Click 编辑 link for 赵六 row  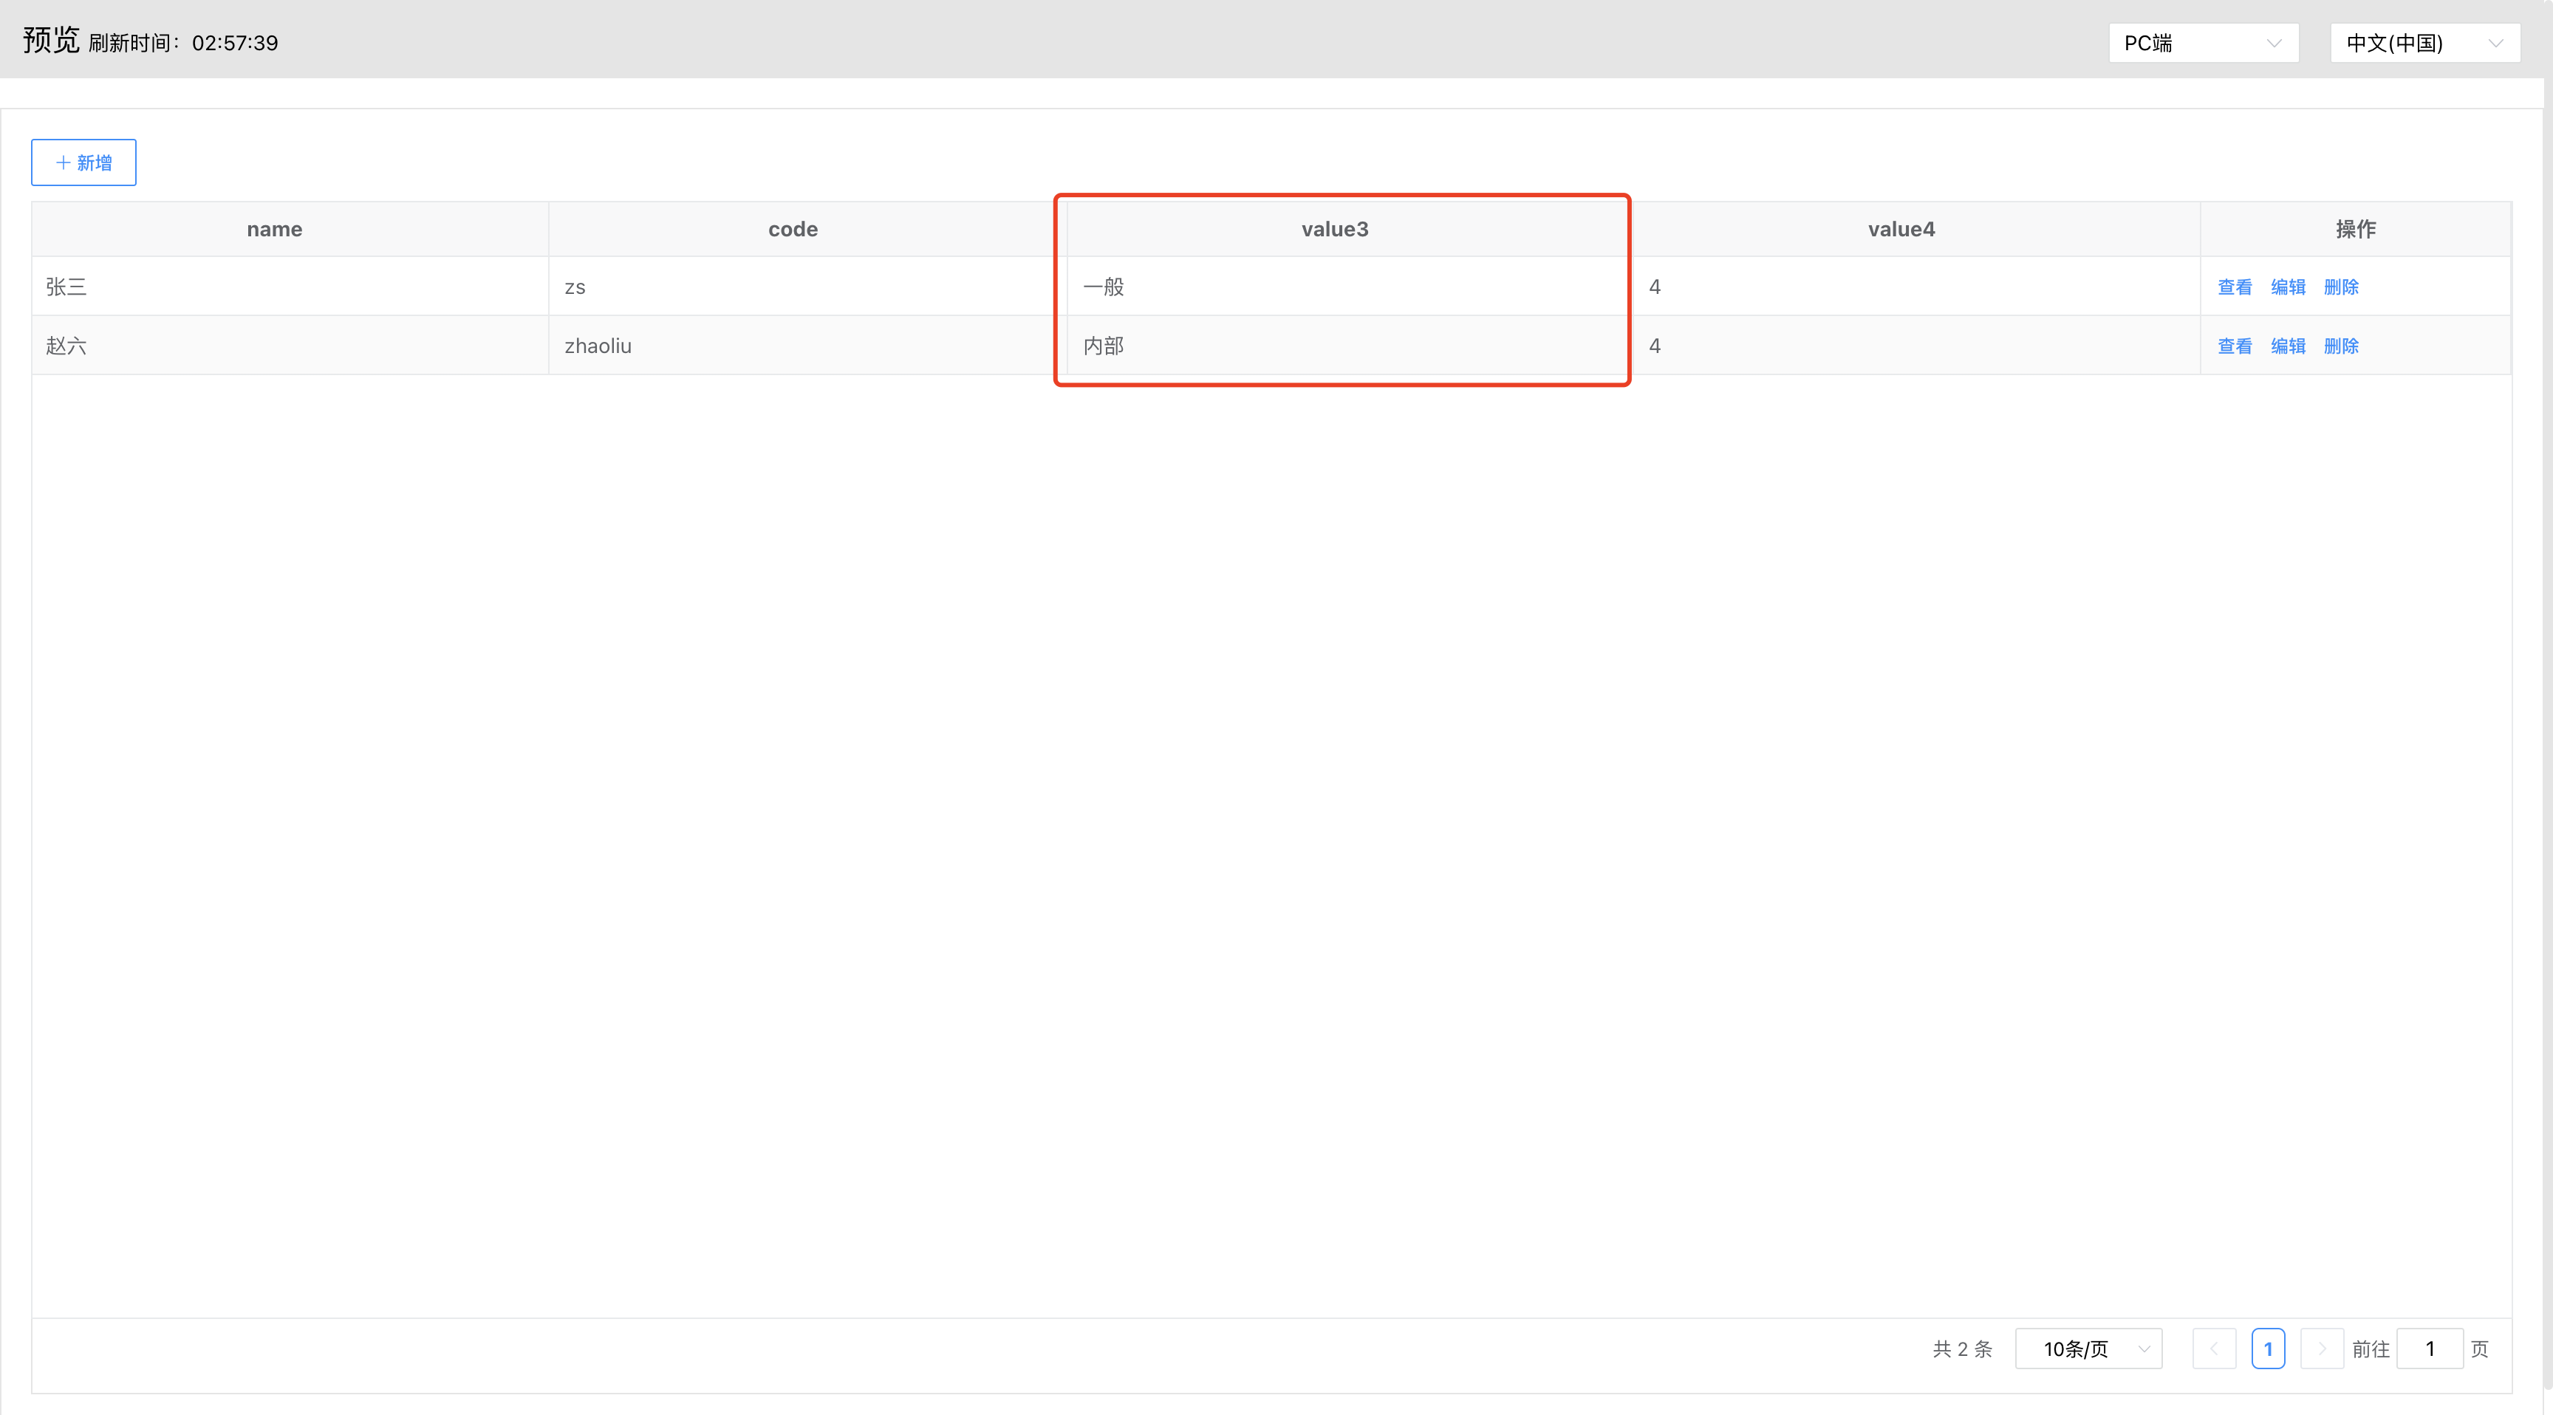click(2287, 346)
